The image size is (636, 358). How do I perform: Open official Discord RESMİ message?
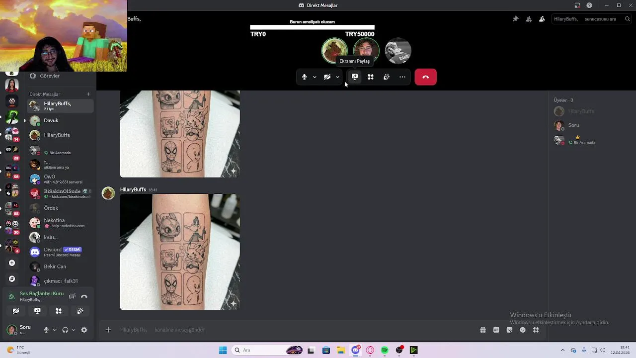[x=61, y=252]
